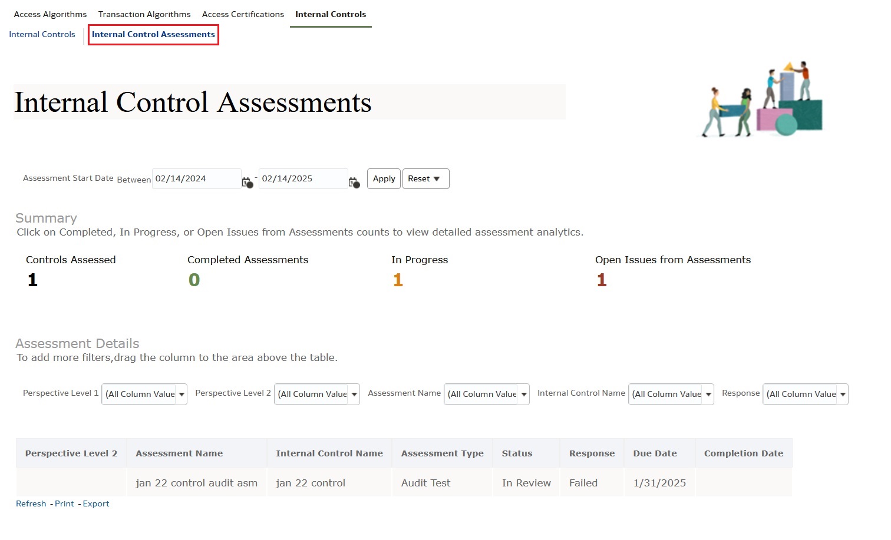Click the Export link below the table

pyautogui.click(x=96, y=503)
